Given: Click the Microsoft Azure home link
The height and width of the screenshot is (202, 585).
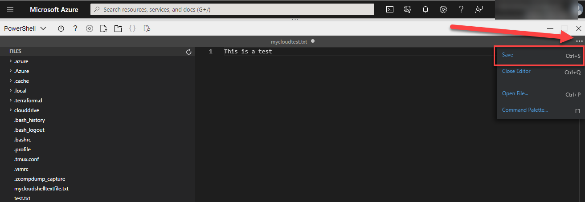Looking at the screenshot, I should click(54, 9).
